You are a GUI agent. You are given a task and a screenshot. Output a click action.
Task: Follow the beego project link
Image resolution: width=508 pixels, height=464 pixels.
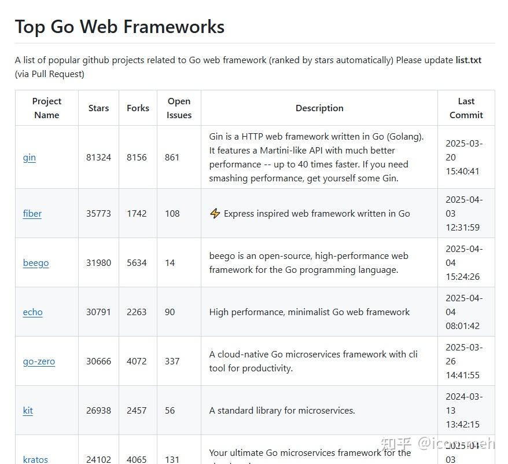click(36, 263)
